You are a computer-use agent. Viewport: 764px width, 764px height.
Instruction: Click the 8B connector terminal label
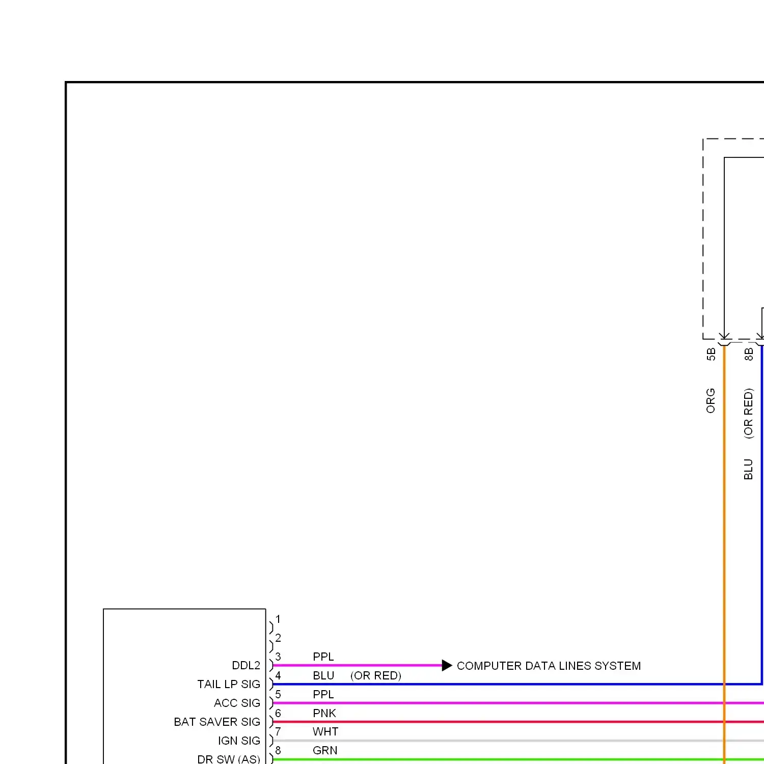click(748, 354)
